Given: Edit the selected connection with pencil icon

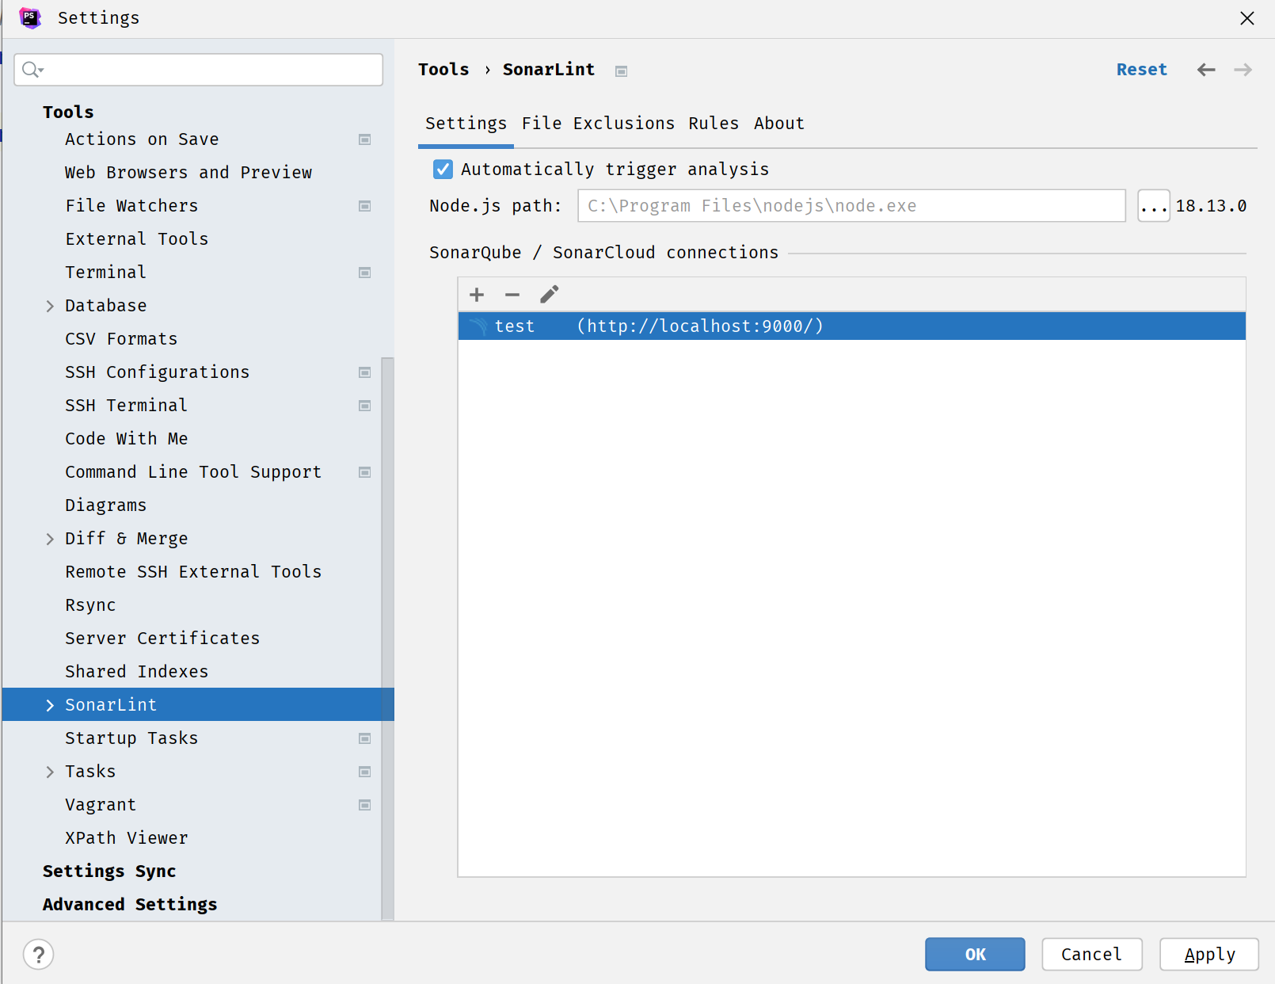Looking at the screenshot, I should [549, 295].
